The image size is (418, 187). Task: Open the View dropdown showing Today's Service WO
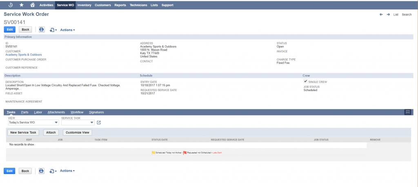pos(33,122)
